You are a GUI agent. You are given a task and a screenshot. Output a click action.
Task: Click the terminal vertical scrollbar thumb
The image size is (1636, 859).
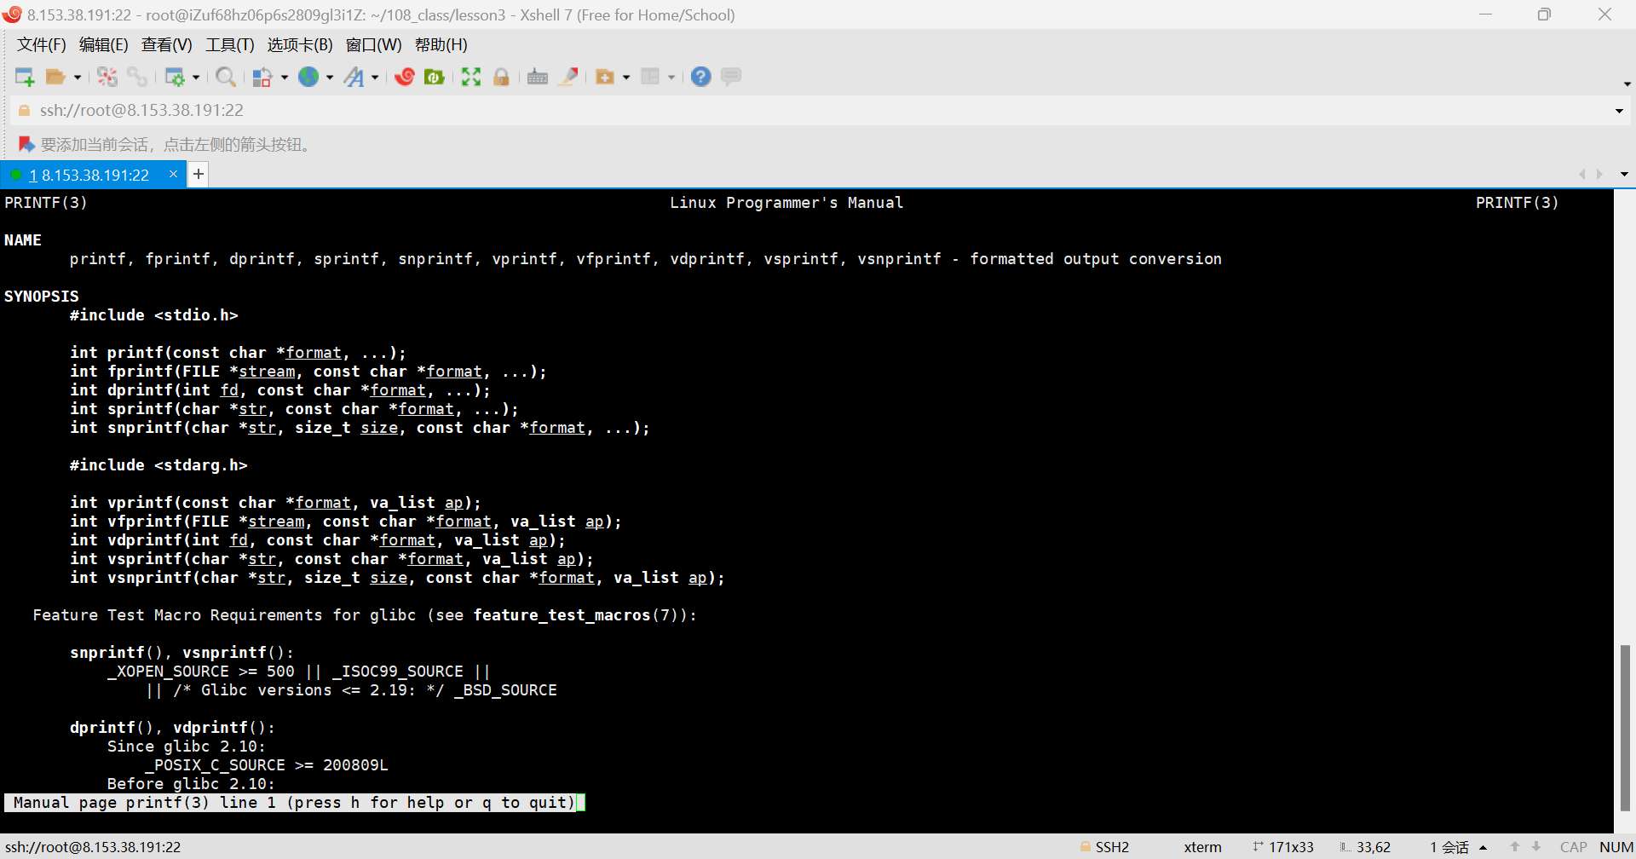coord(1625,728)
